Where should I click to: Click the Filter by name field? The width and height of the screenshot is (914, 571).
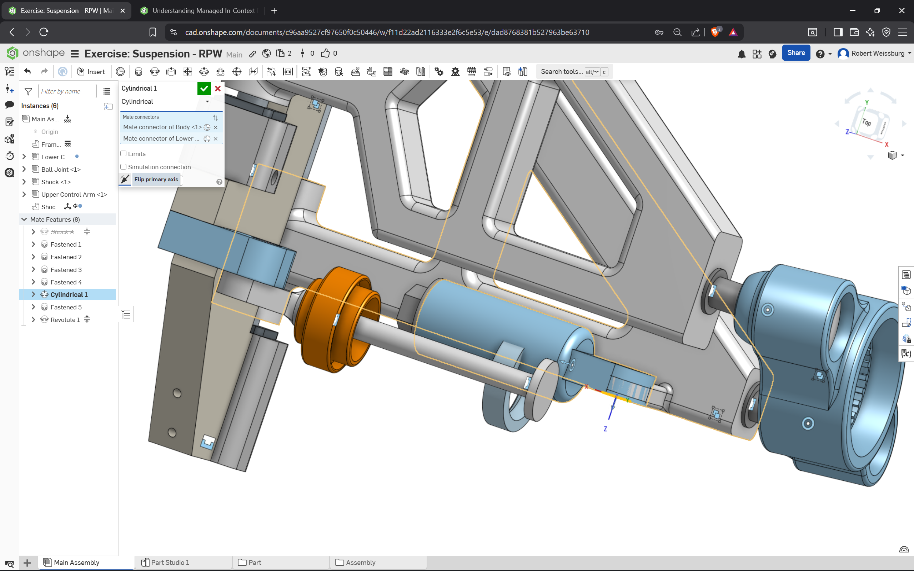pyautogui.click(x=67, y=91)
